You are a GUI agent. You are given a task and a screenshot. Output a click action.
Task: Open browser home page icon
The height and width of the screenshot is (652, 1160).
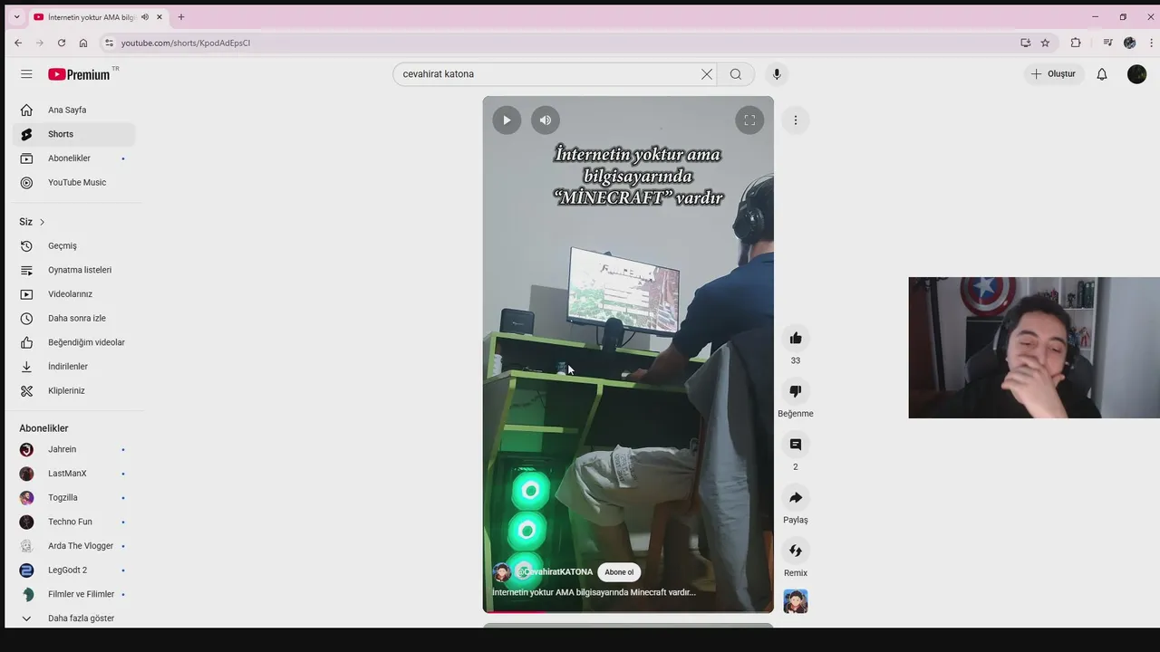point(83,43)
